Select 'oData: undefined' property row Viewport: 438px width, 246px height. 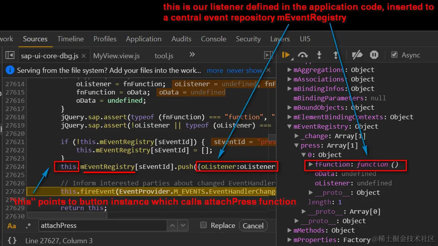(x=345, y=174)
